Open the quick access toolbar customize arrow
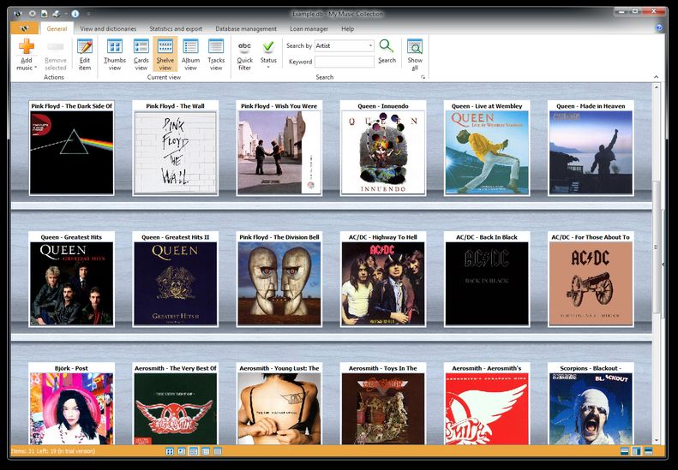 tap(88, 14)
